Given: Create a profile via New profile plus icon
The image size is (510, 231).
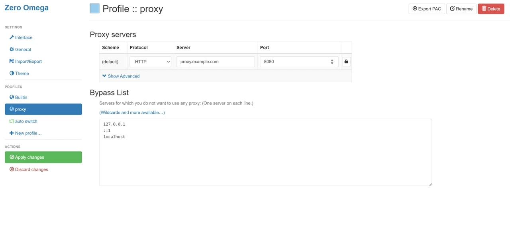Looking at the screenshot, I should (x=12, y=133).
